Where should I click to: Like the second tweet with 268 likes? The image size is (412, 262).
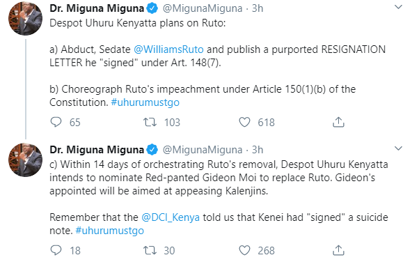coord(244,250)
